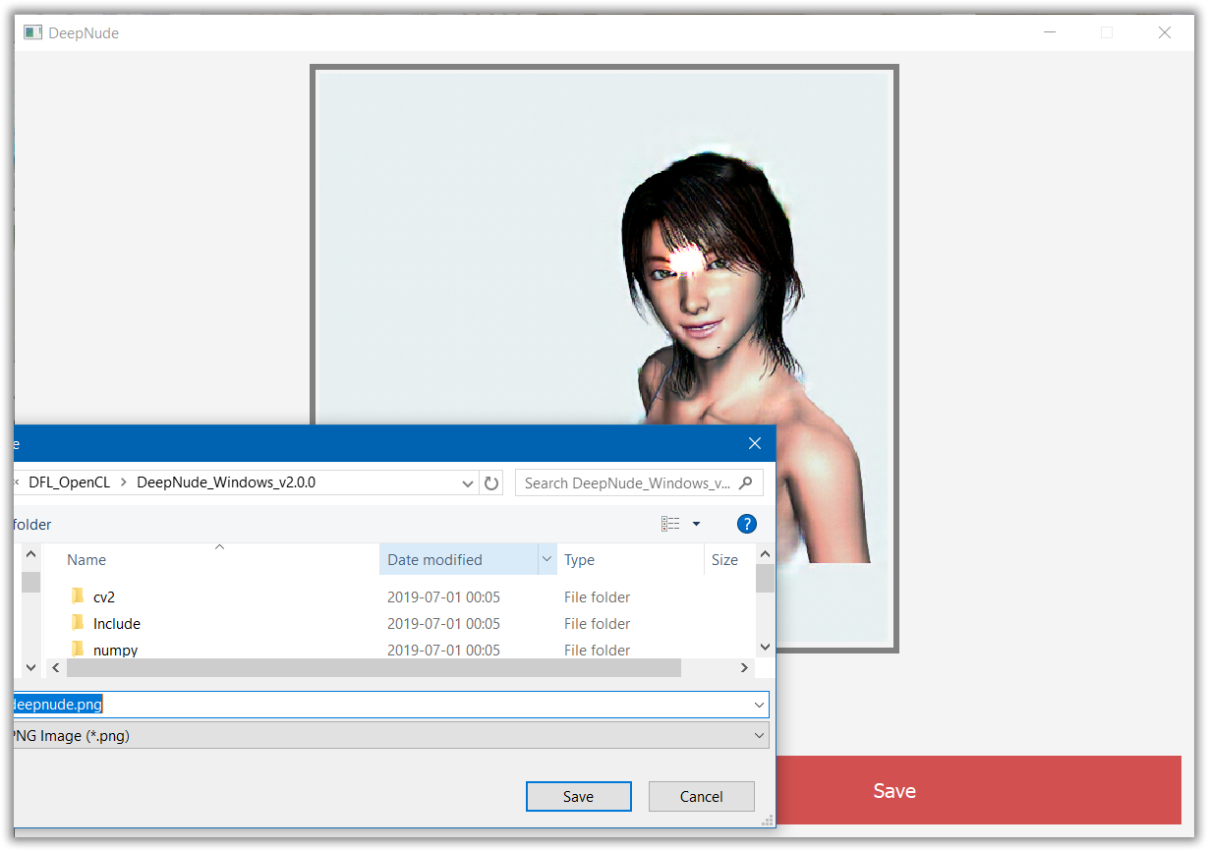
Task: Select the DeepNude_Windows_v2.0.0 breadcrumb
Action: point(226,482)
